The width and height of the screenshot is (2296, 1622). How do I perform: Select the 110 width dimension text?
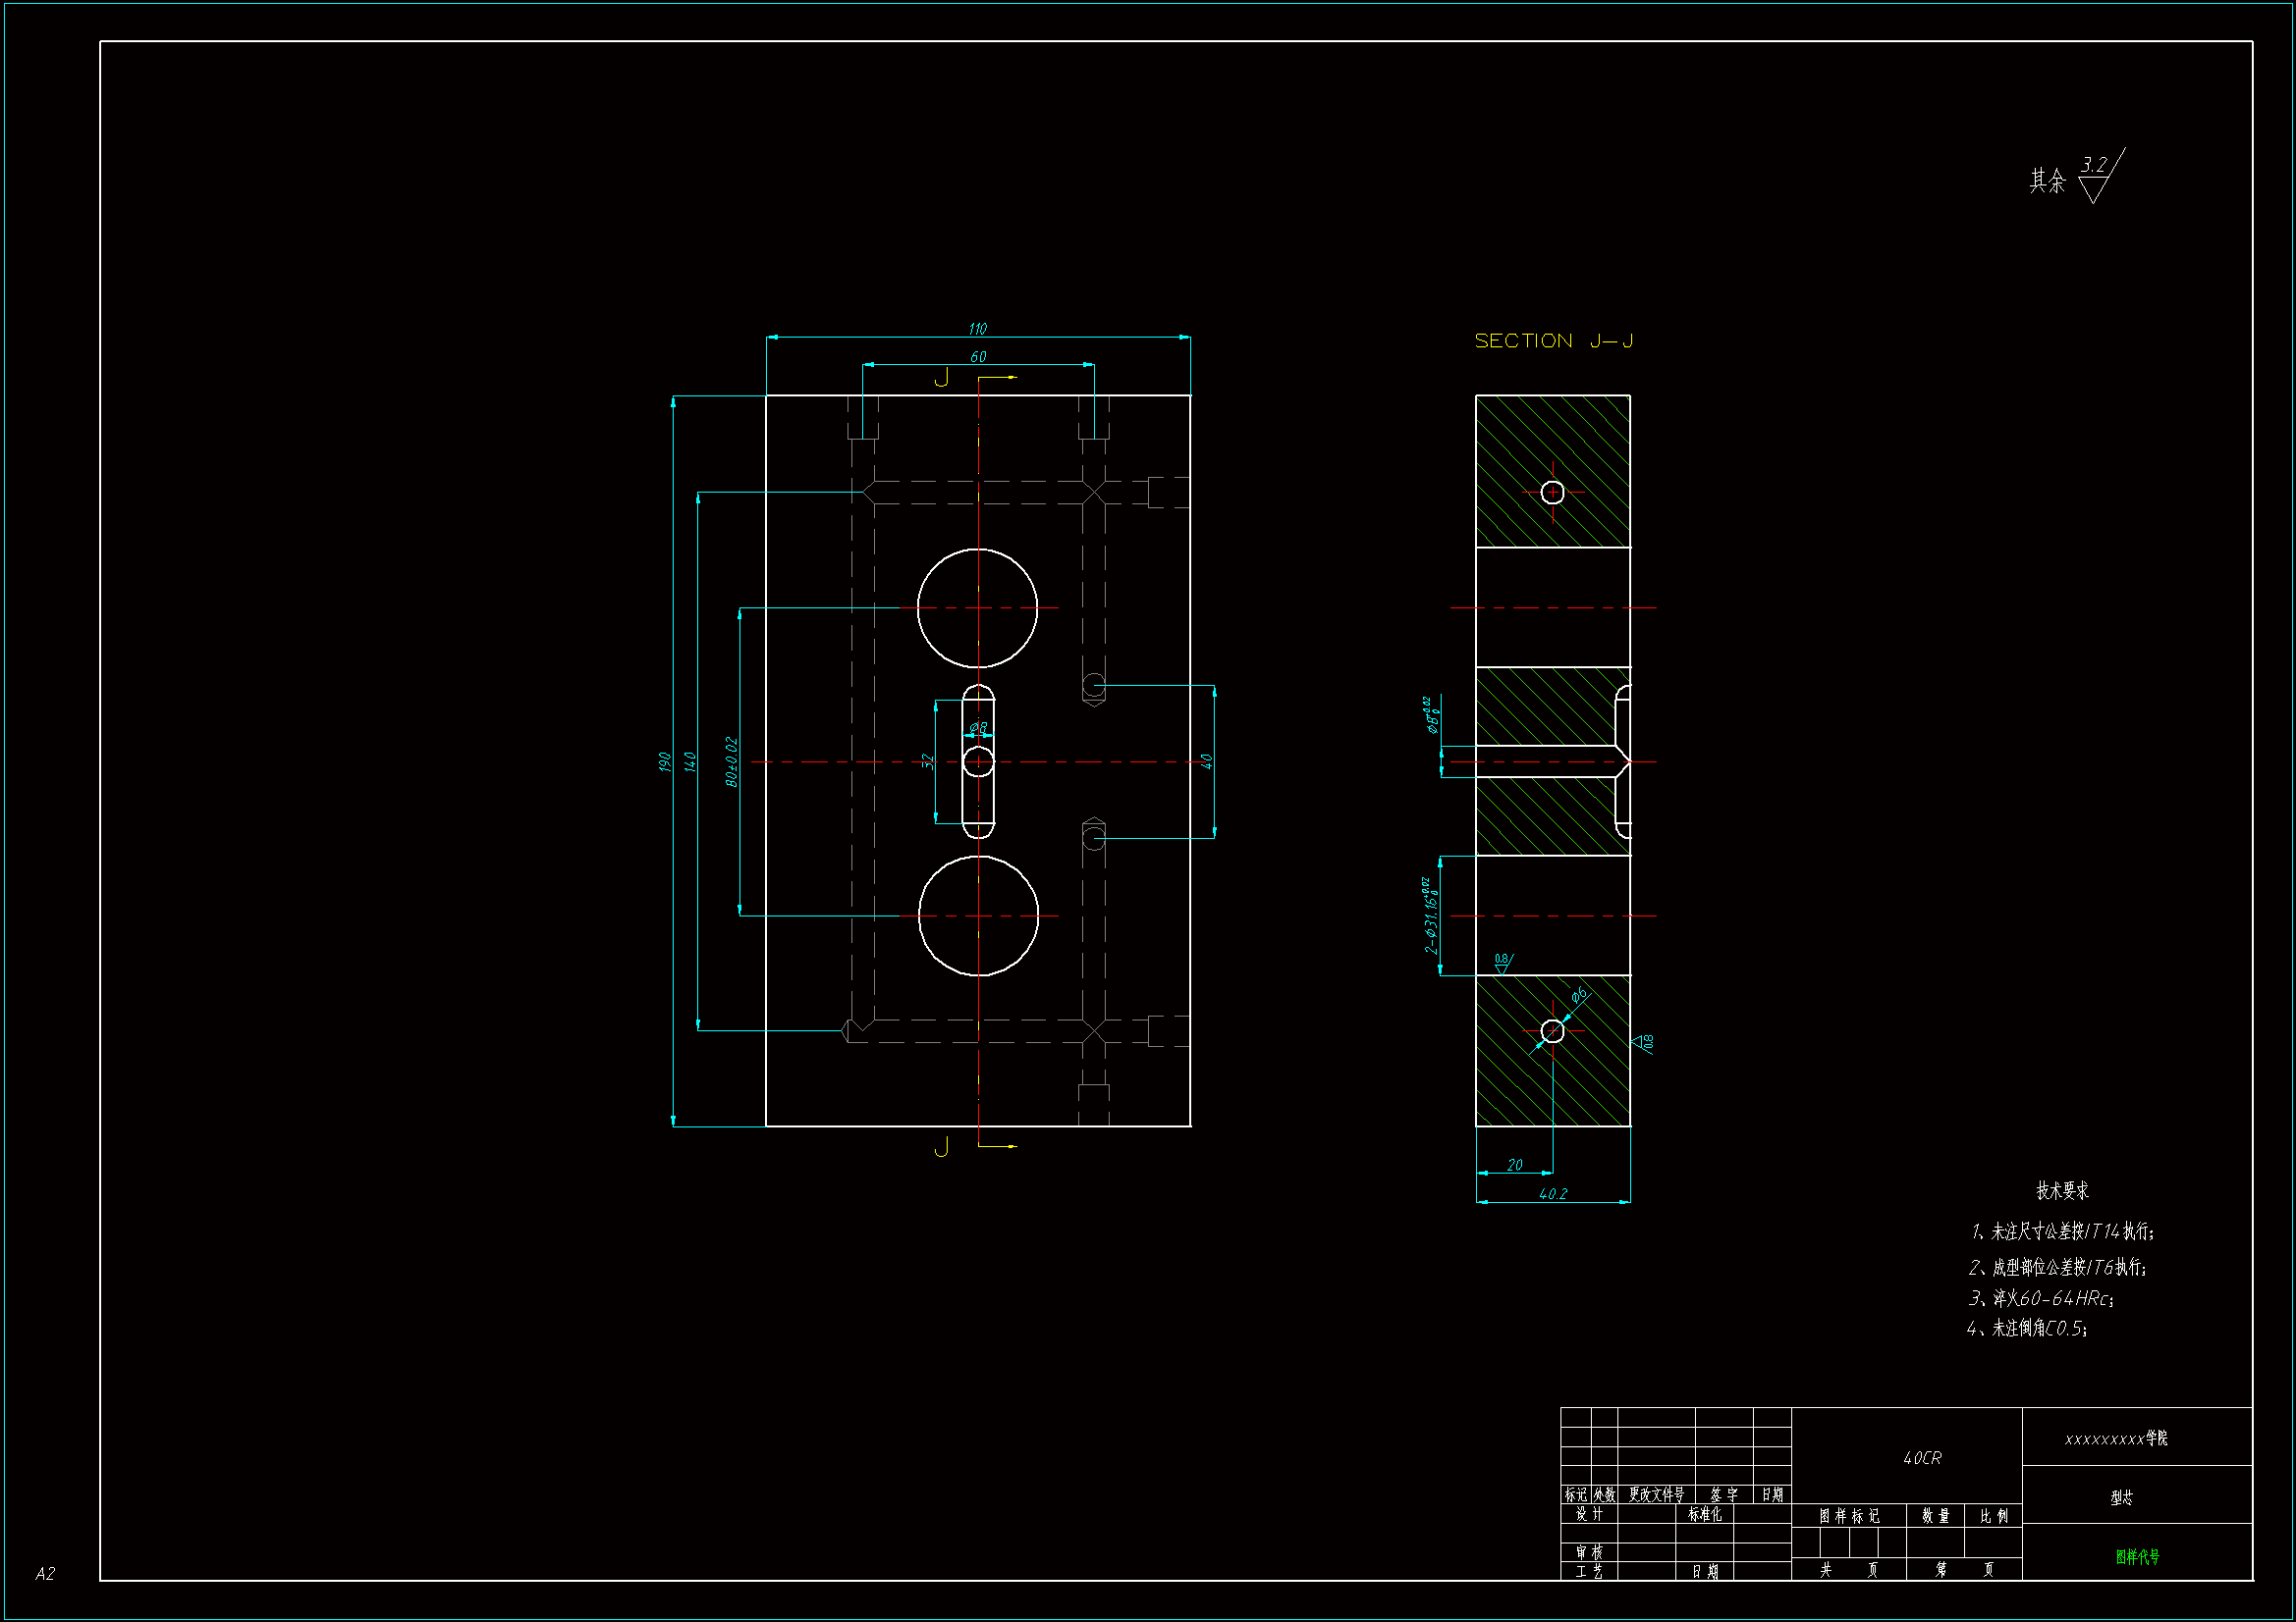tap(977, 329)
